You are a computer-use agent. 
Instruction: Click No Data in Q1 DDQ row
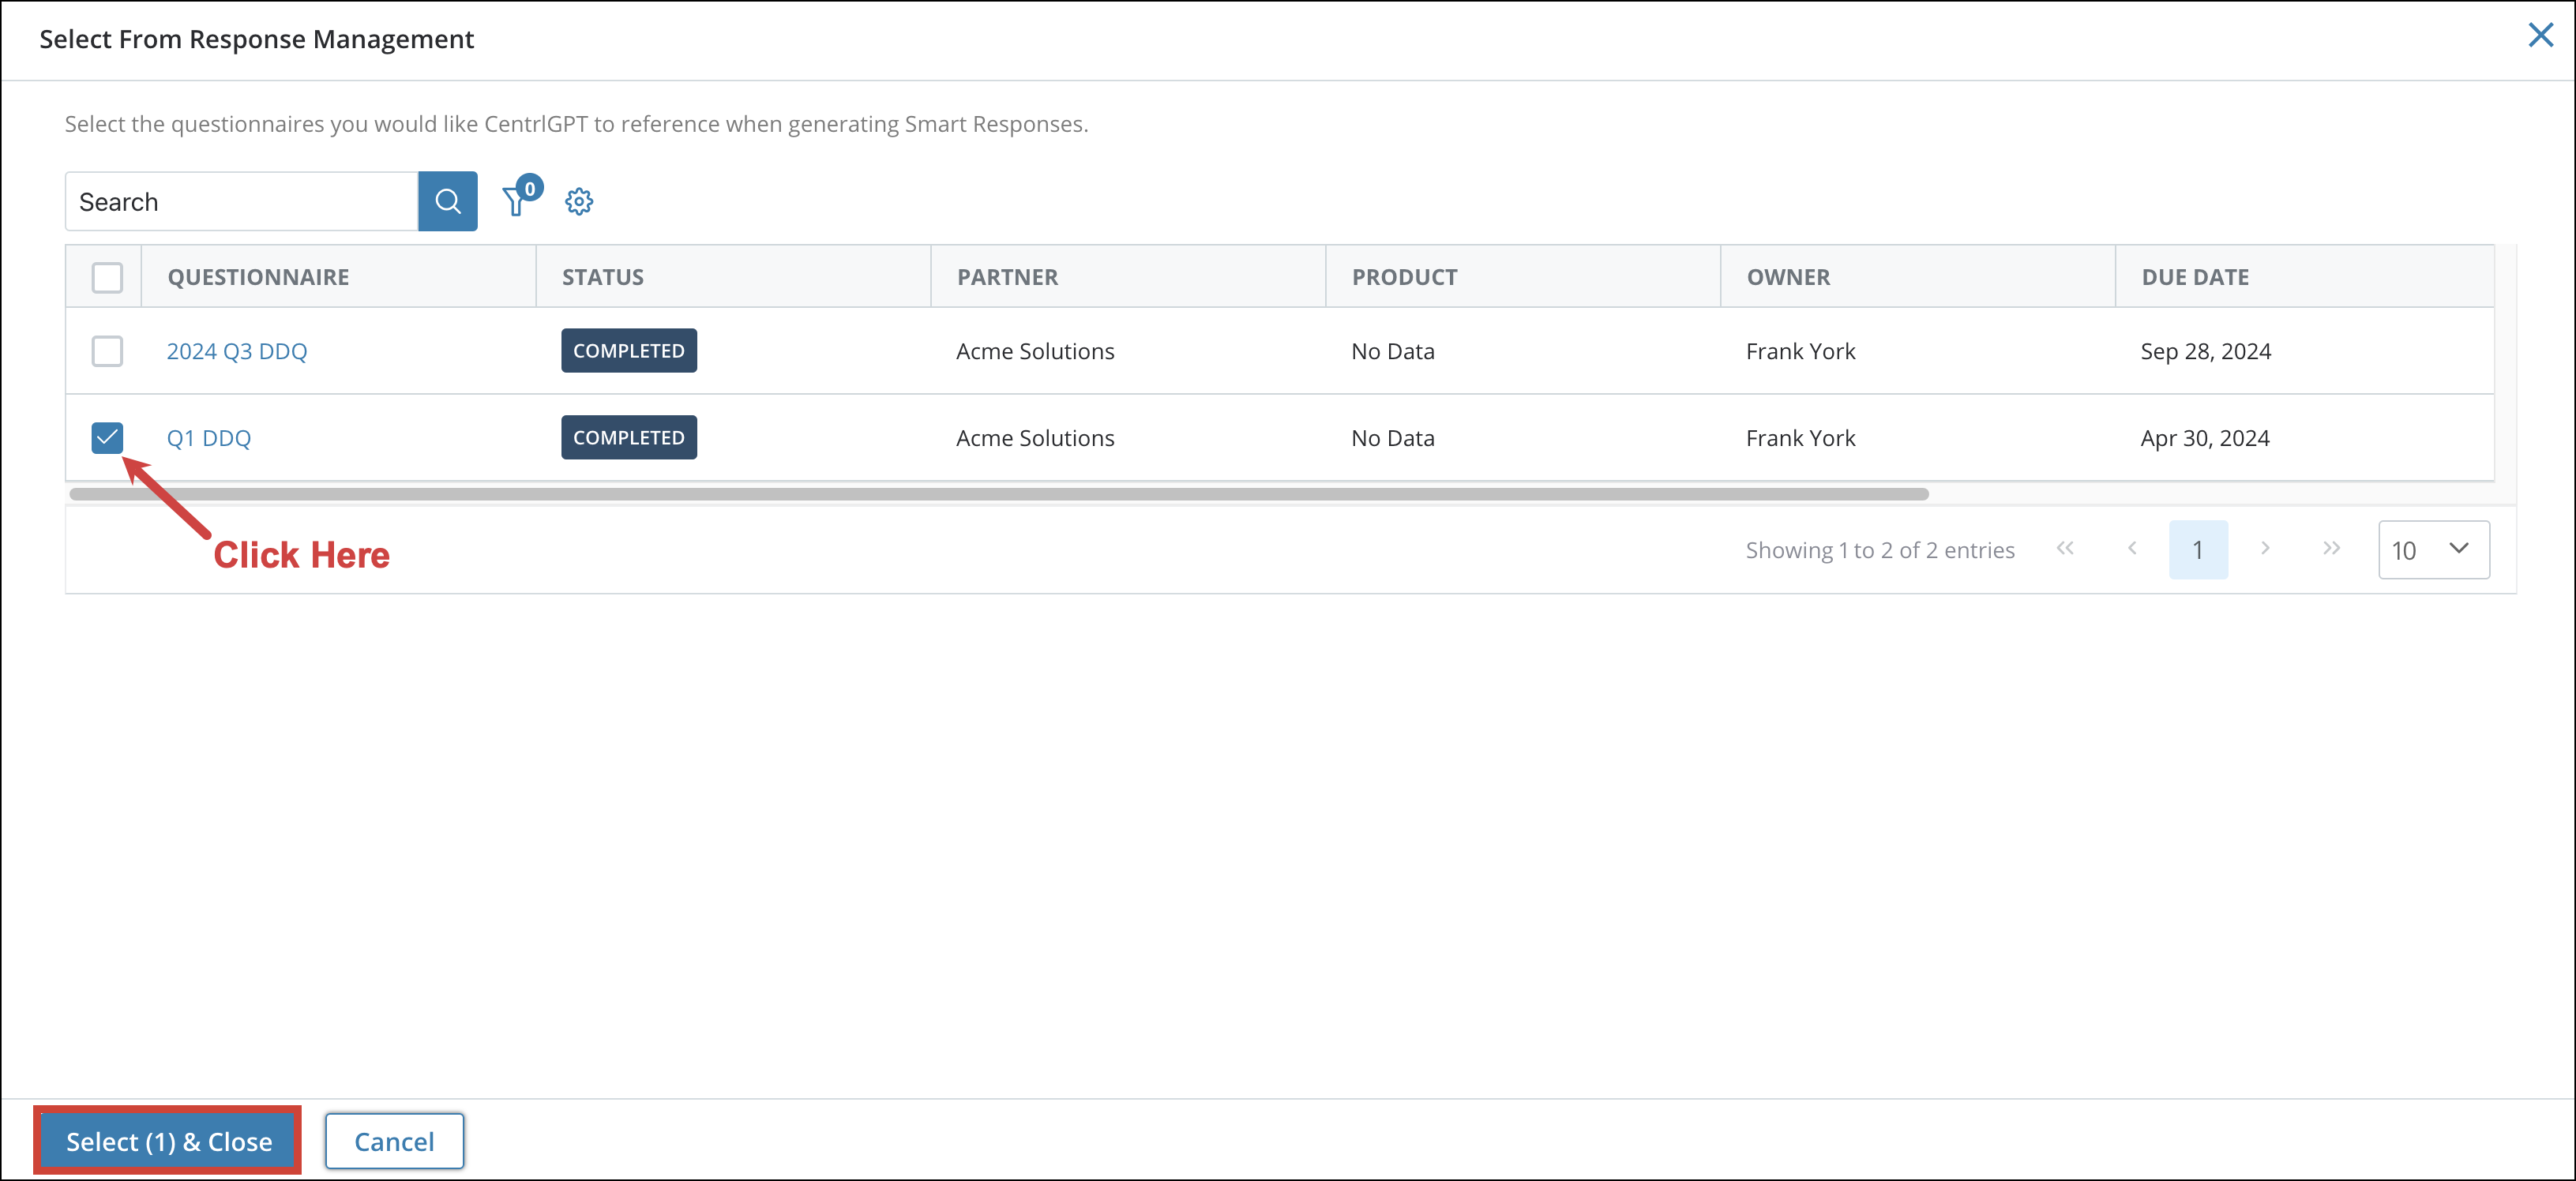(x=1393, y=438)
